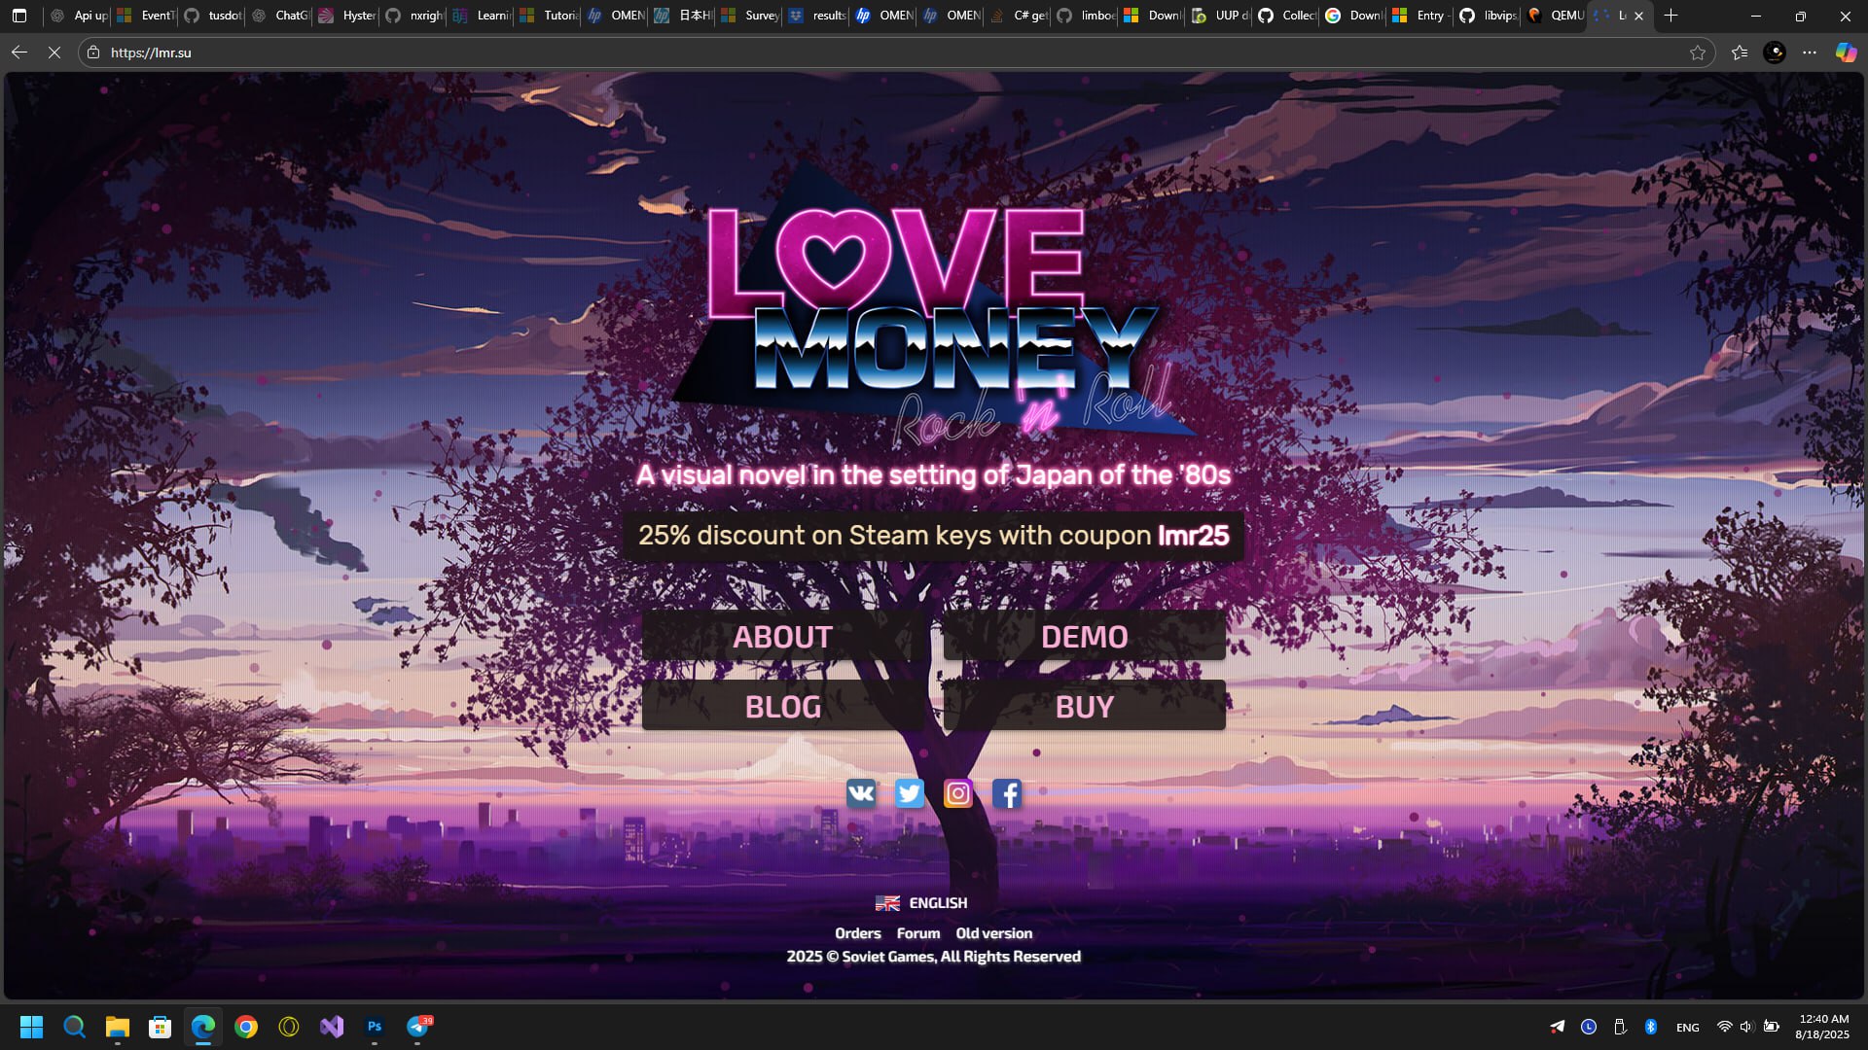The height and width of the screenshot is (1050, 1868).
Task: Switch to the QEMU browser tab
Action: (x=1557, y=16)
